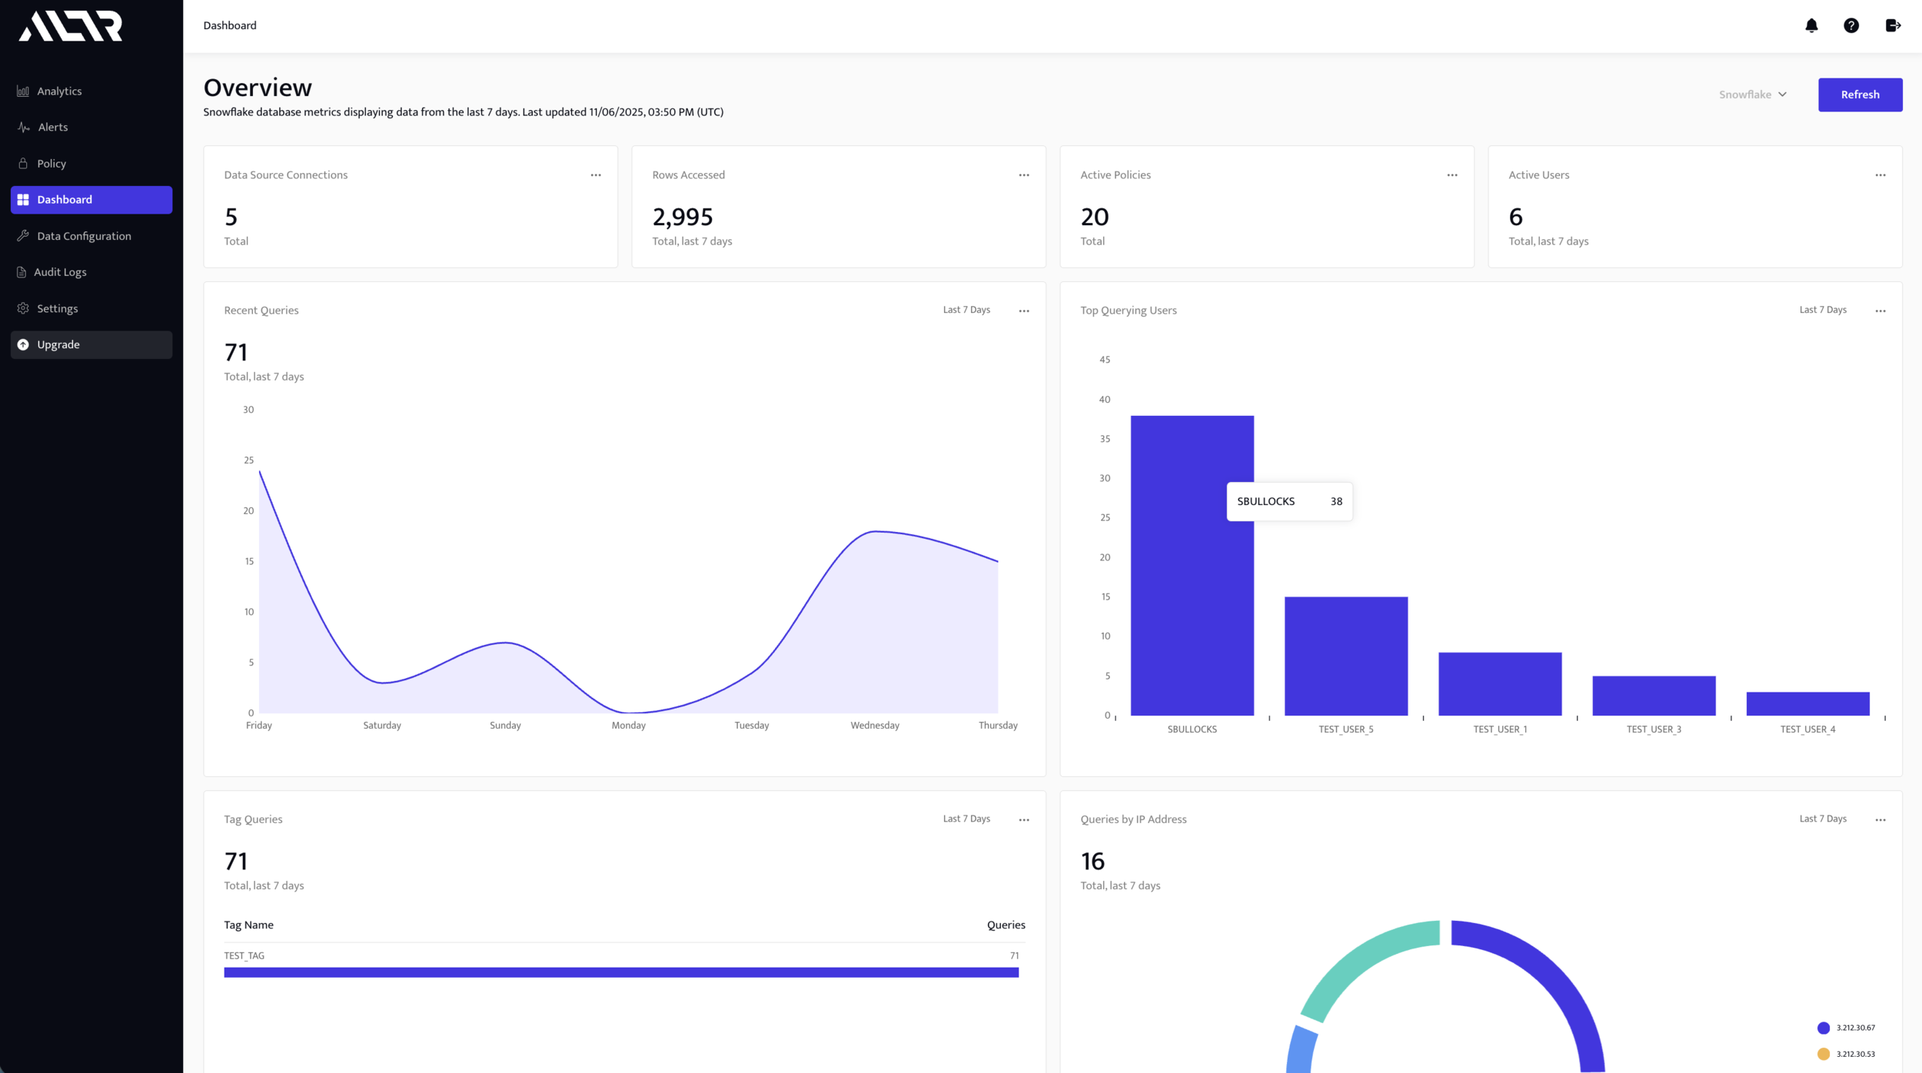The height and width of the screenshot is (1073, 1922).
Task: Click the Upgrade button in sidebar
Action: coord(91,344)
